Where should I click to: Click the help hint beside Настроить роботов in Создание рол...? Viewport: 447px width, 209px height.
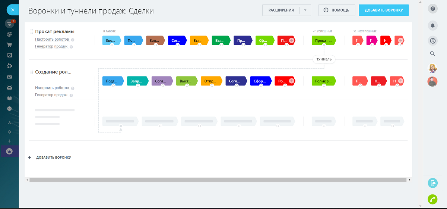click(73, 88)
